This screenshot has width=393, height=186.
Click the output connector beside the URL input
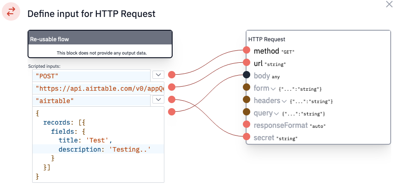point(172,87)
